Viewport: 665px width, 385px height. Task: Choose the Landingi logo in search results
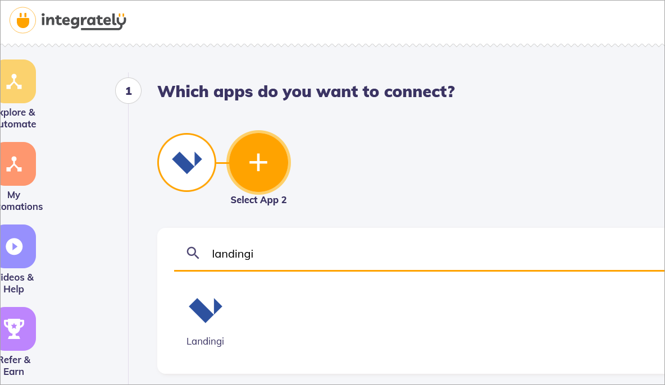coord(205,310)
